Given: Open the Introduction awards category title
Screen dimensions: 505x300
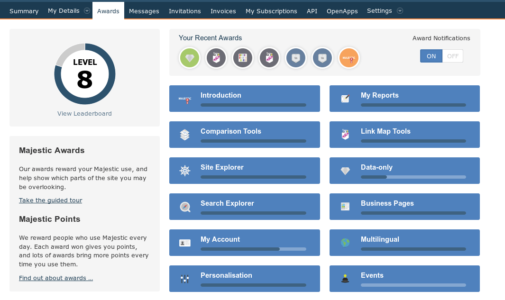Looking at the screenshot, I should 220,95.
